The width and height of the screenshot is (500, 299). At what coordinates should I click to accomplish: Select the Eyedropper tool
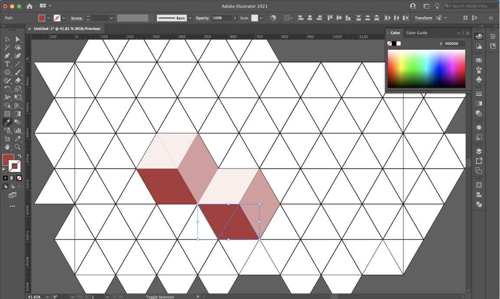coord(7,122)
